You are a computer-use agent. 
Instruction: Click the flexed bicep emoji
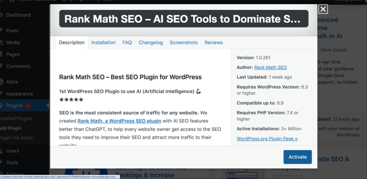(199, 92)
